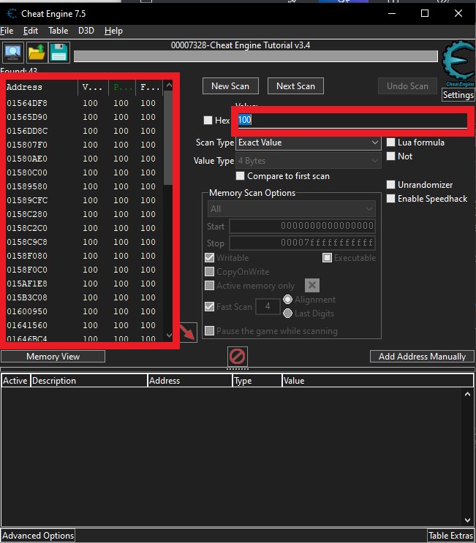Expand the Value Type 4 Bytes dropdown
The height and width of the screenshot is (543, 476).
309,161
